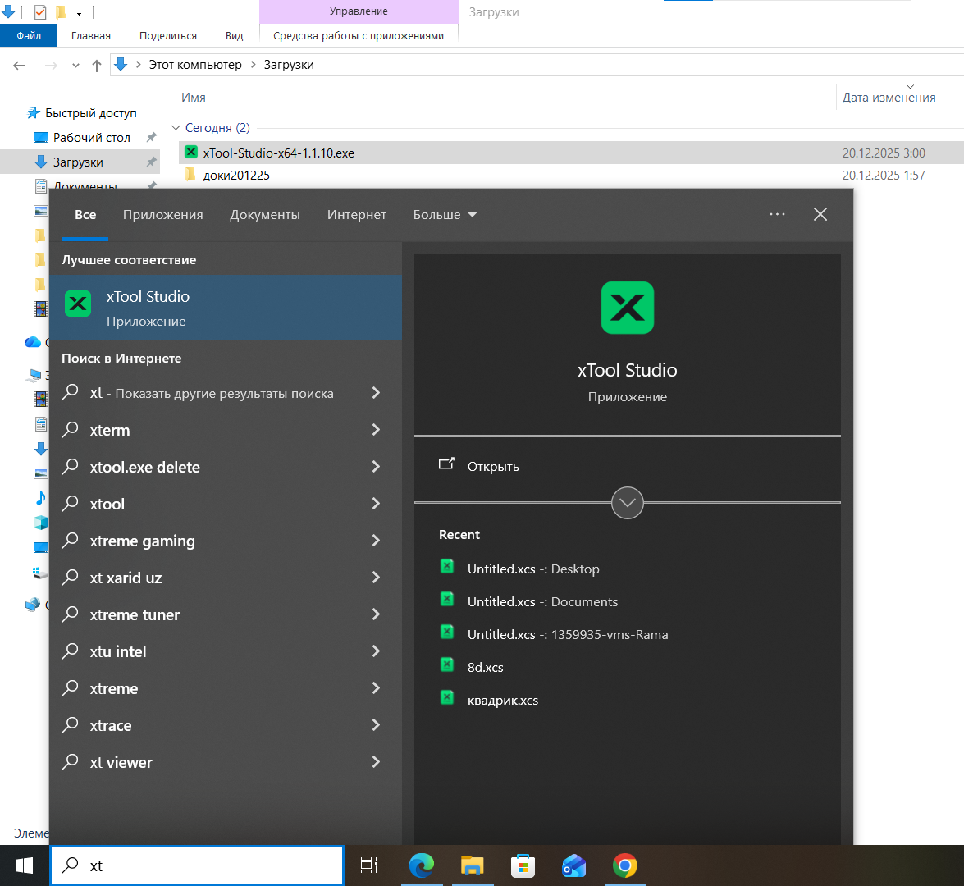Open recent file Untitled.xcs -: 1359935-vms-Rama

[568, 634]
